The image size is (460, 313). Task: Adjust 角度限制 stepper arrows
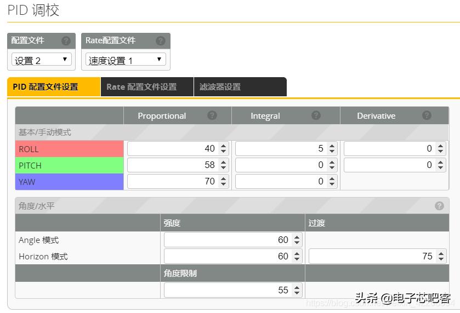(x=297, y=290)
